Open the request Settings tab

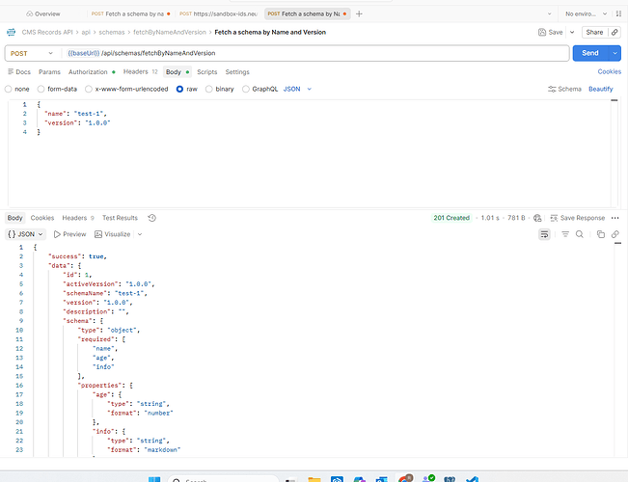[237, 72]
